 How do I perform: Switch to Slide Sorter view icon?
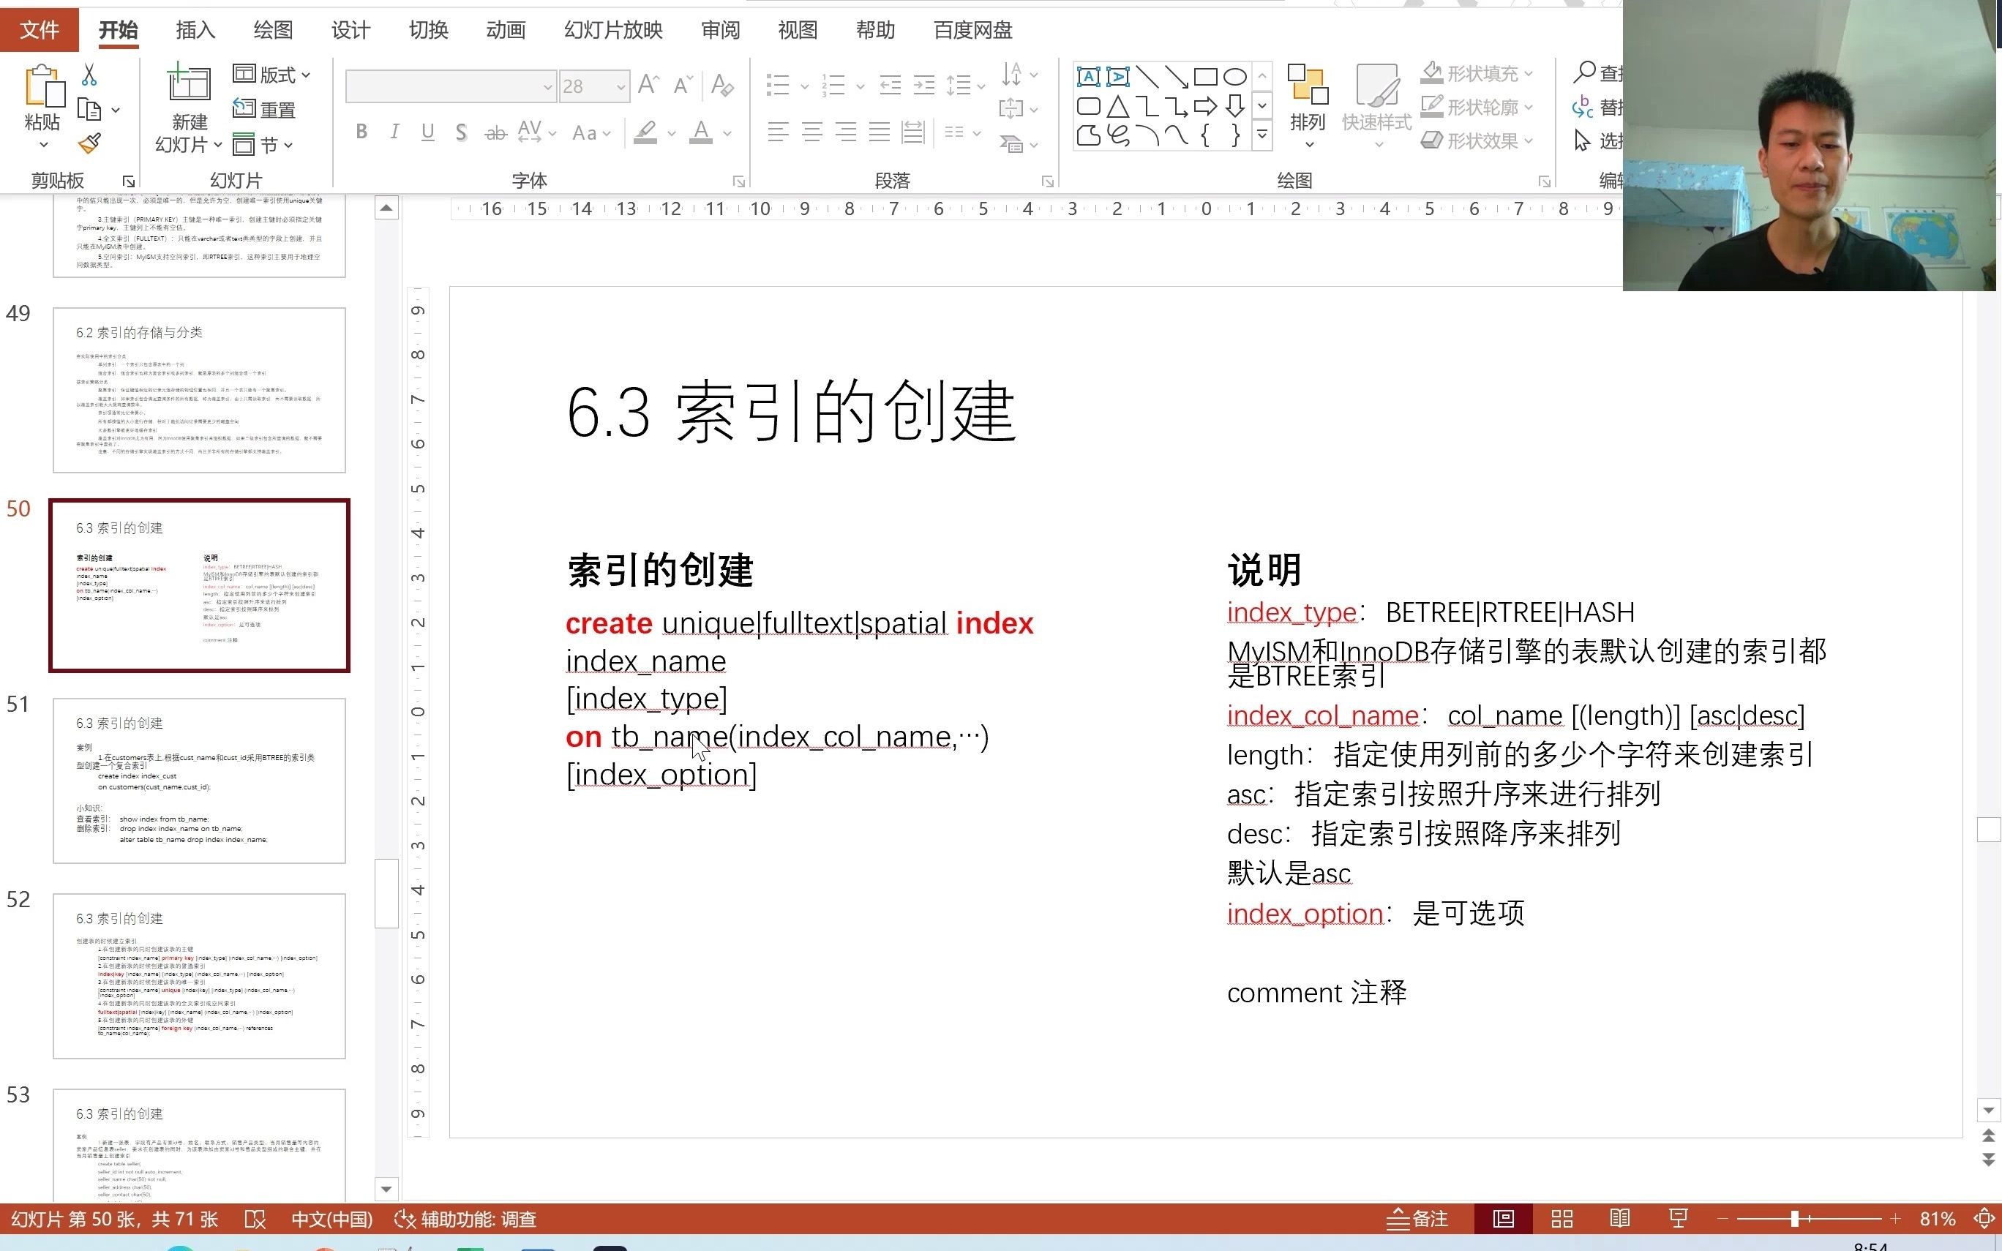pos(1562,1219)
